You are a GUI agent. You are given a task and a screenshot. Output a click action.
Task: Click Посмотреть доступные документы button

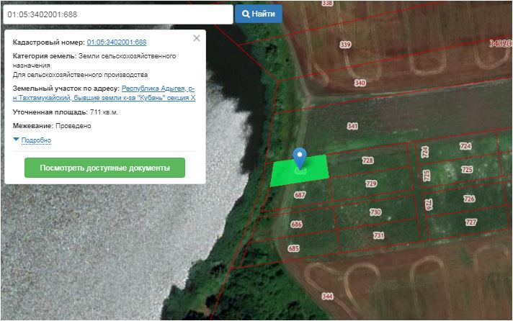[104, 168]
